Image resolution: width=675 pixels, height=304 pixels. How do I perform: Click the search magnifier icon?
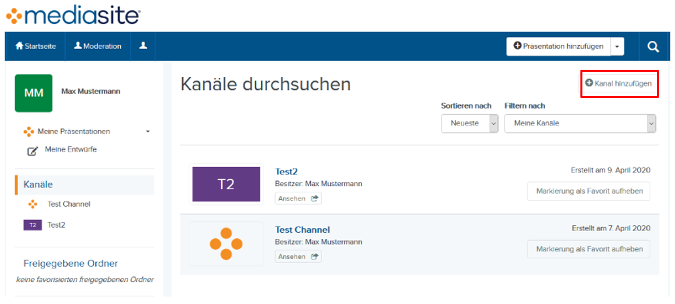(652, 46)
